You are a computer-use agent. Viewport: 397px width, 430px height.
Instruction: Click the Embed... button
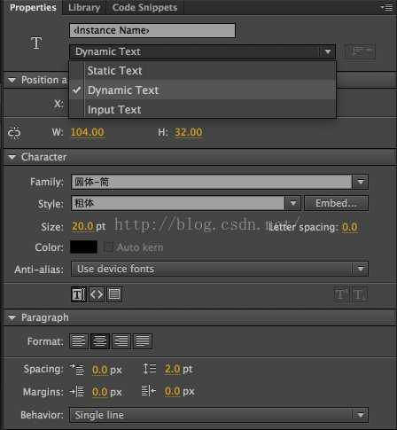pos(336,203)
